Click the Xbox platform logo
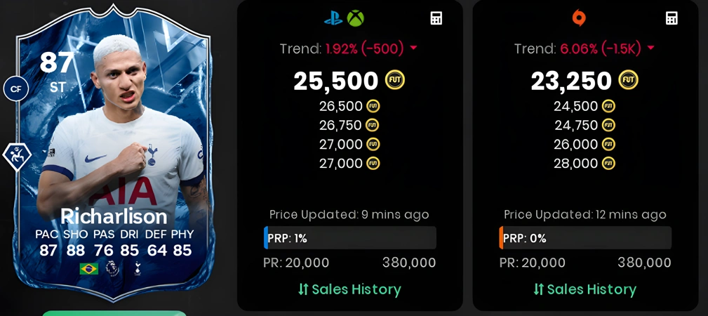 (355, 18)
